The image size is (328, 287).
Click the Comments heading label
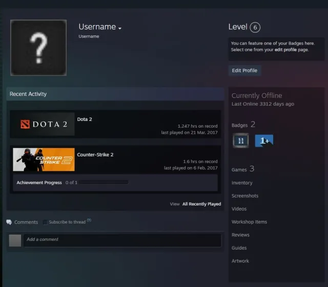26,222
